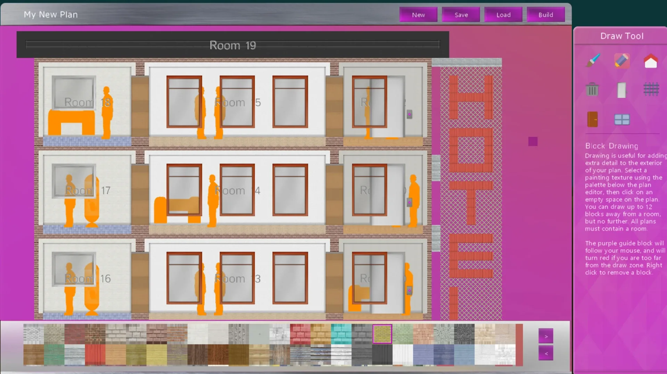The width and height of the screenshot is (667, 374).
Task: Select the brown door tool
Action: [x=593, y=119]
